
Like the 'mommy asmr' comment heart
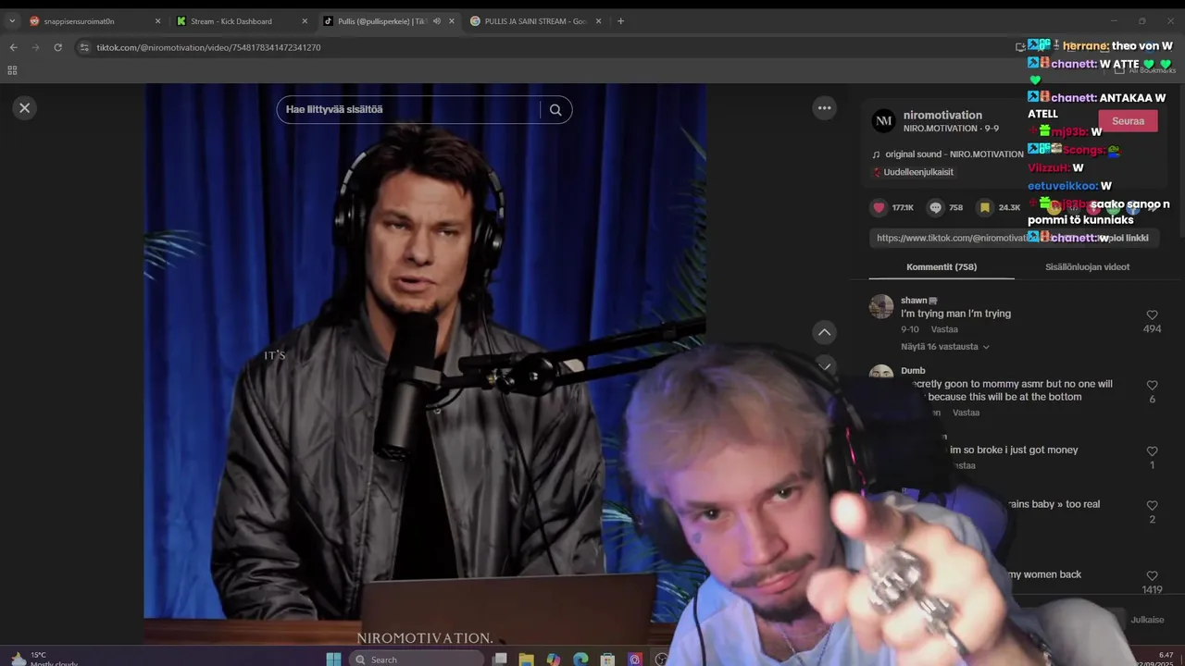[1152, 386]
